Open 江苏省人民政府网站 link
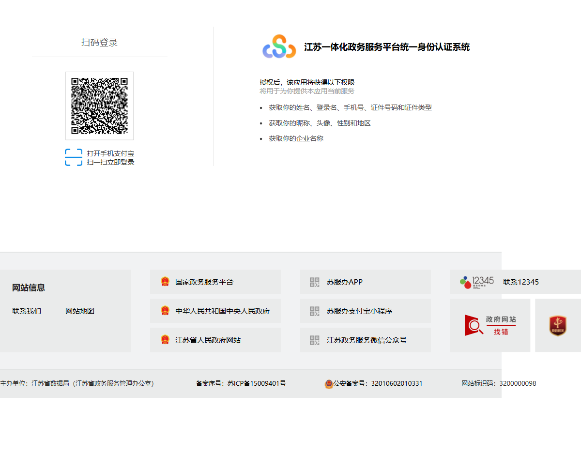This screenshot has height=454, width=581. [x=208, y=340]
